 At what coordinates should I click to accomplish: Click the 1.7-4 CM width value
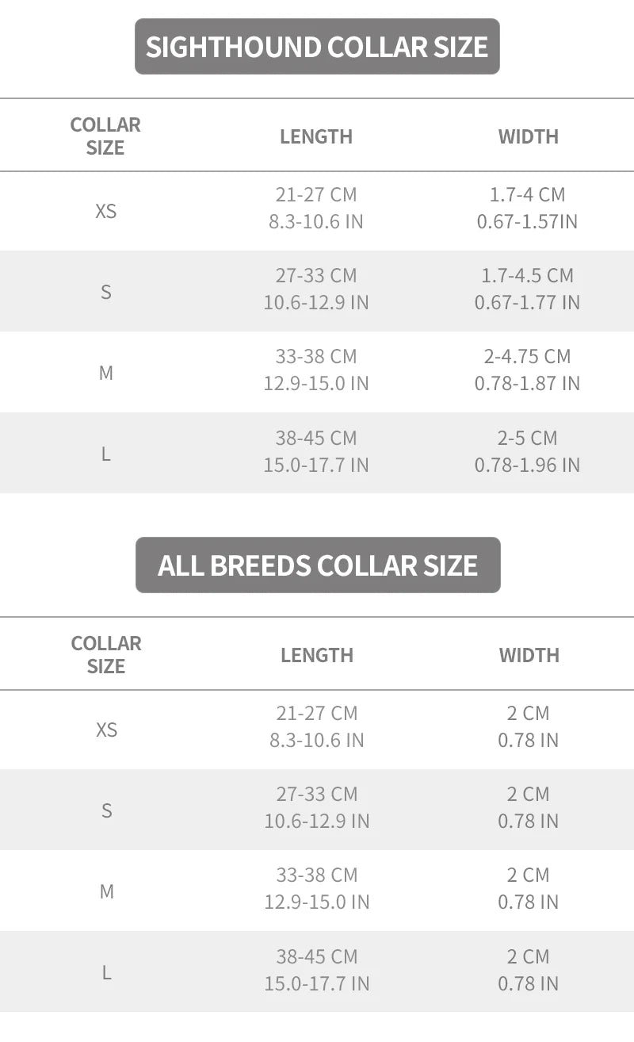pos(528,194)
